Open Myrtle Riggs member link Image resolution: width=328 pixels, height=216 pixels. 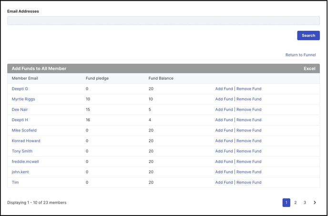[x=23, y=99]
